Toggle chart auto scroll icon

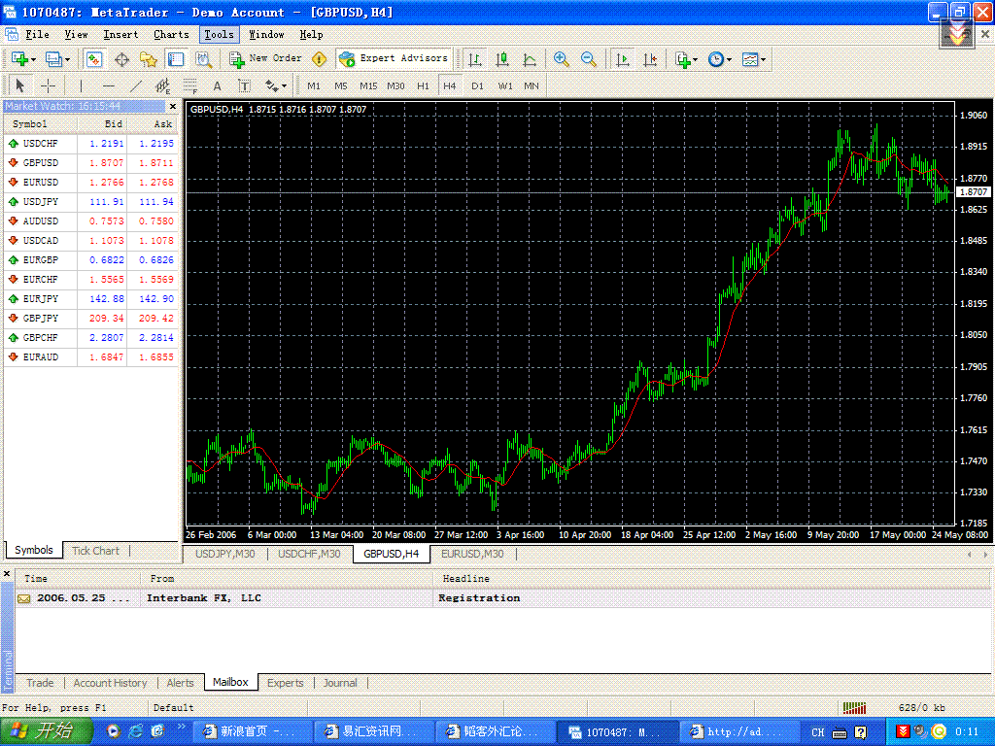tap(623, 59)
